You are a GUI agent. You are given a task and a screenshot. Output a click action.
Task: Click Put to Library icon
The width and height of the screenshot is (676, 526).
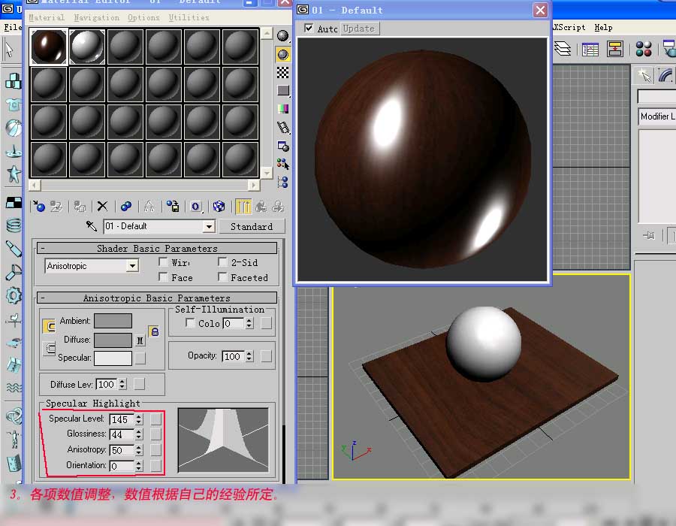[172, 206]
